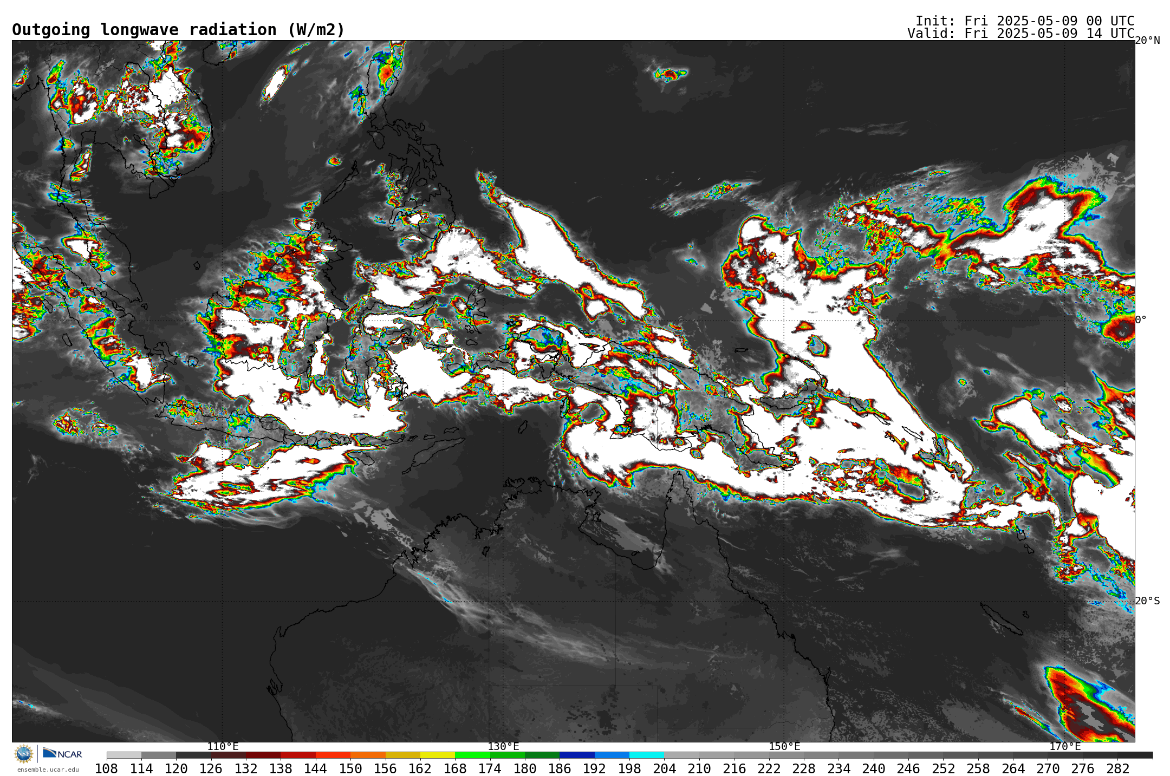The height and width of the screenshot is (776, 1170).
Task: Pick the bright green 168–174 colorbar swatch
Action: tap(472, 755)
